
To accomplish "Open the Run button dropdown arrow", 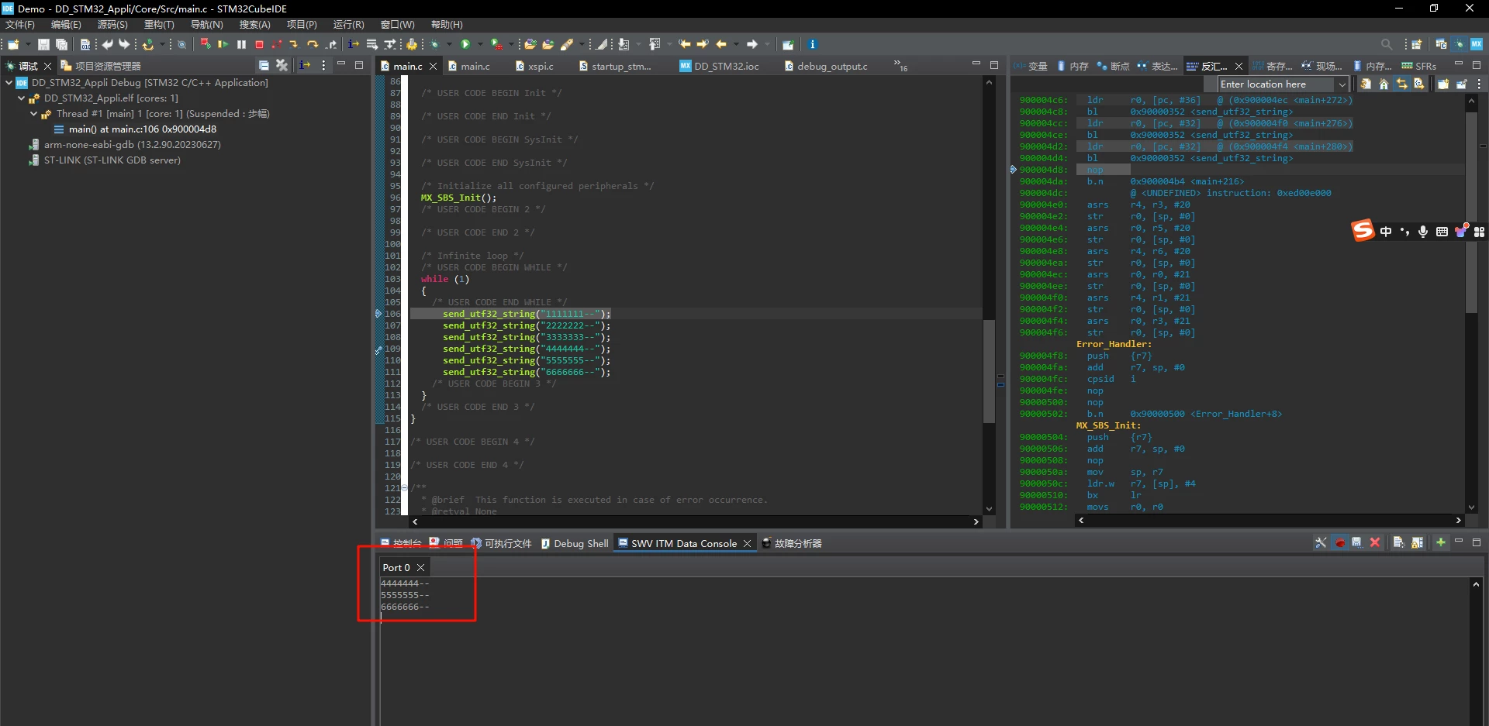I will click(x=480, y=44).
